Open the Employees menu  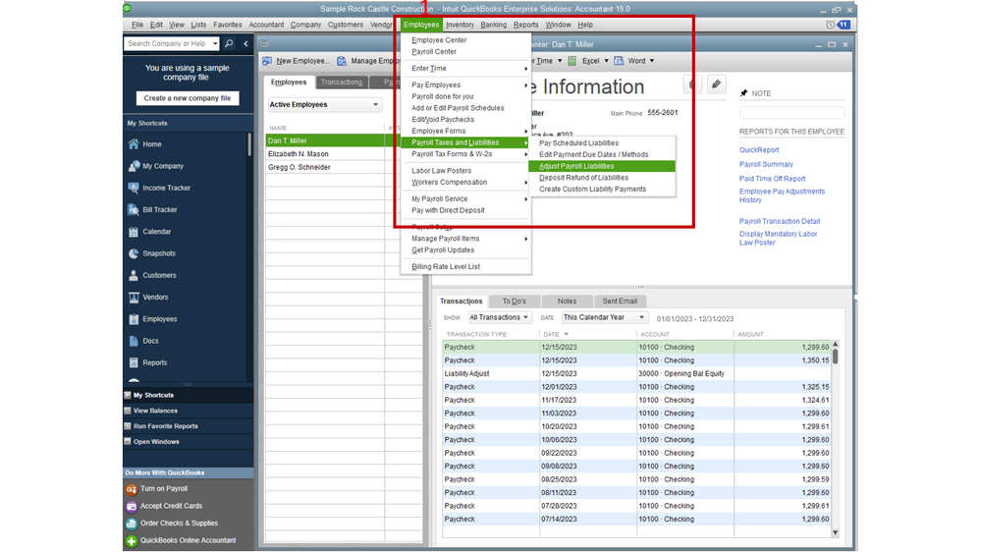coord(421,25)
